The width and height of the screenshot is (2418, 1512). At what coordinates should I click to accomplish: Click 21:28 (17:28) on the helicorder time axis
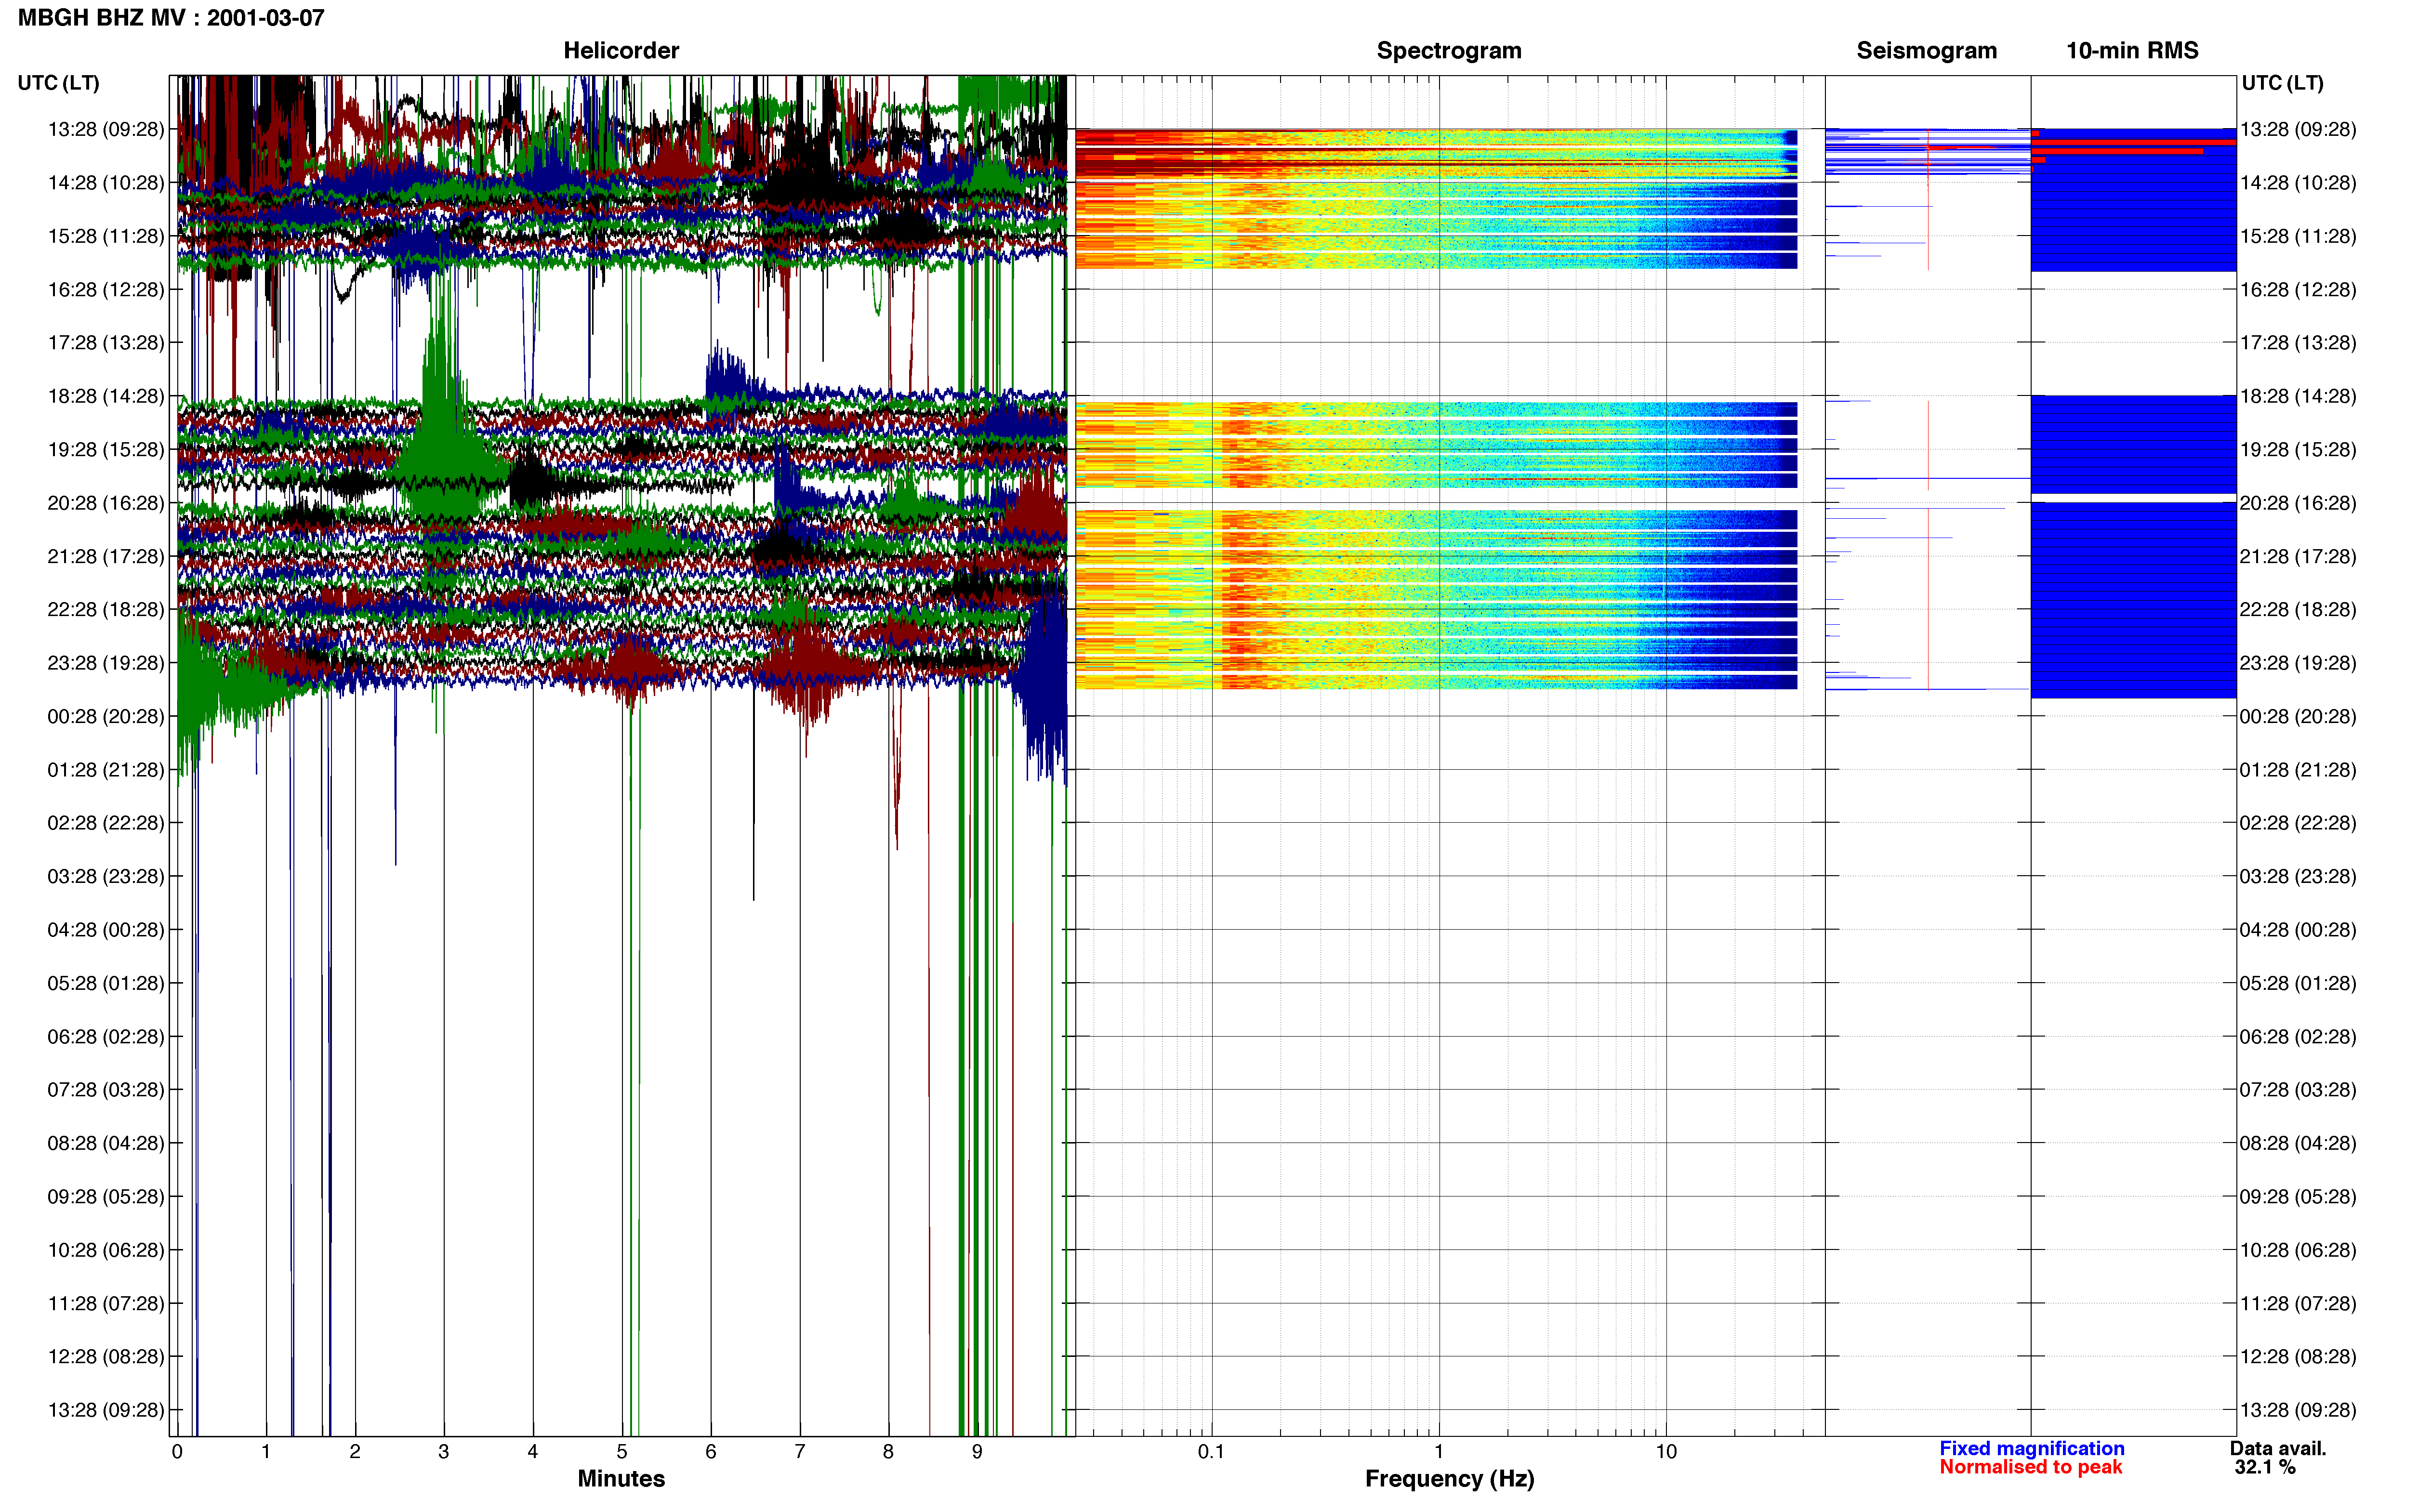[x=106, y=556]
